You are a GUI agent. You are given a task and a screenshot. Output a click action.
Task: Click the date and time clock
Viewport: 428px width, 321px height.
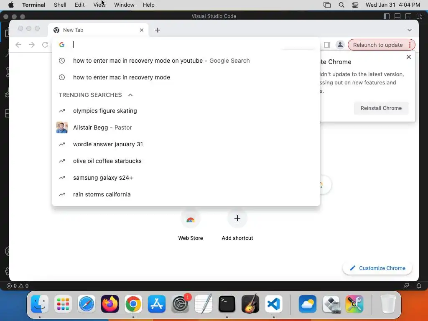[393, 5]
